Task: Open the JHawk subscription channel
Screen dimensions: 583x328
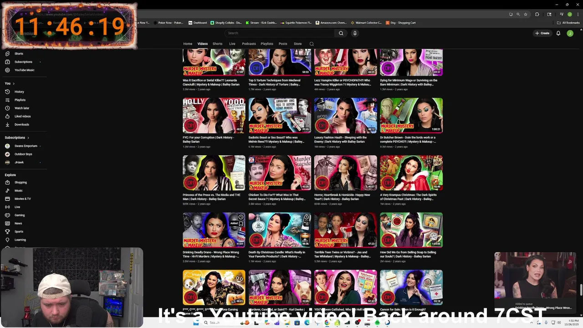Action: 19,162
